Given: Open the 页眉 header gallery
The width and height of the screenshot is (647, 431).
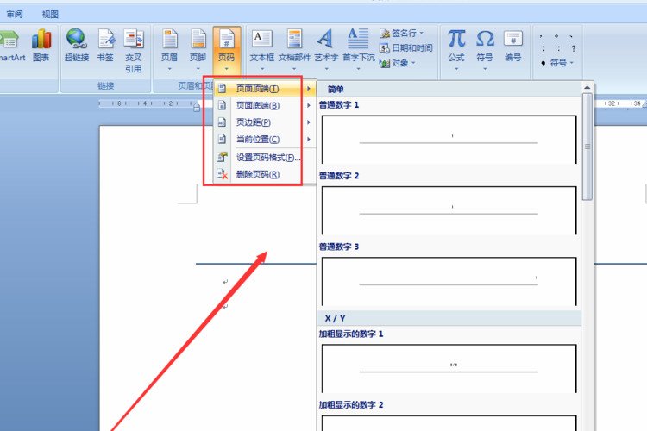Looking at the screenshot, I should tap(170, 49).
